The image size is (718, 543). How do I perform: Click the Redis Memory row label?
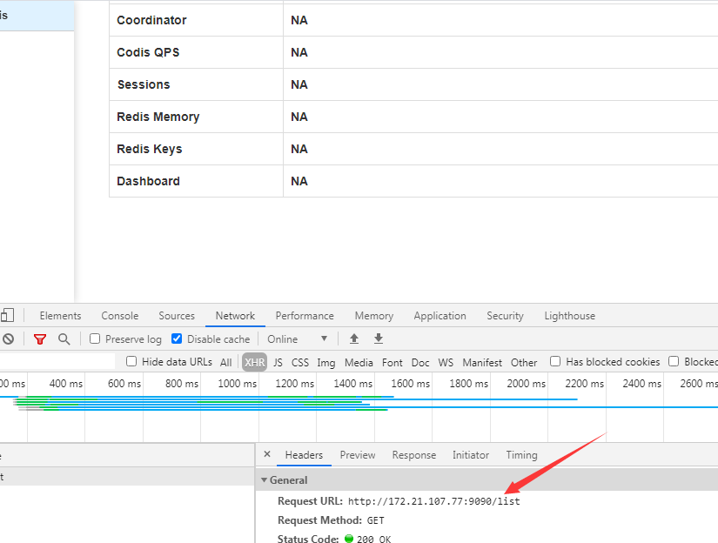pyautogui.click(x=158, y=117)
